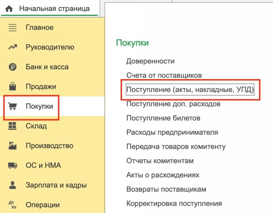
Task: Open Корректировка поступления
Action: click(174, 203)
